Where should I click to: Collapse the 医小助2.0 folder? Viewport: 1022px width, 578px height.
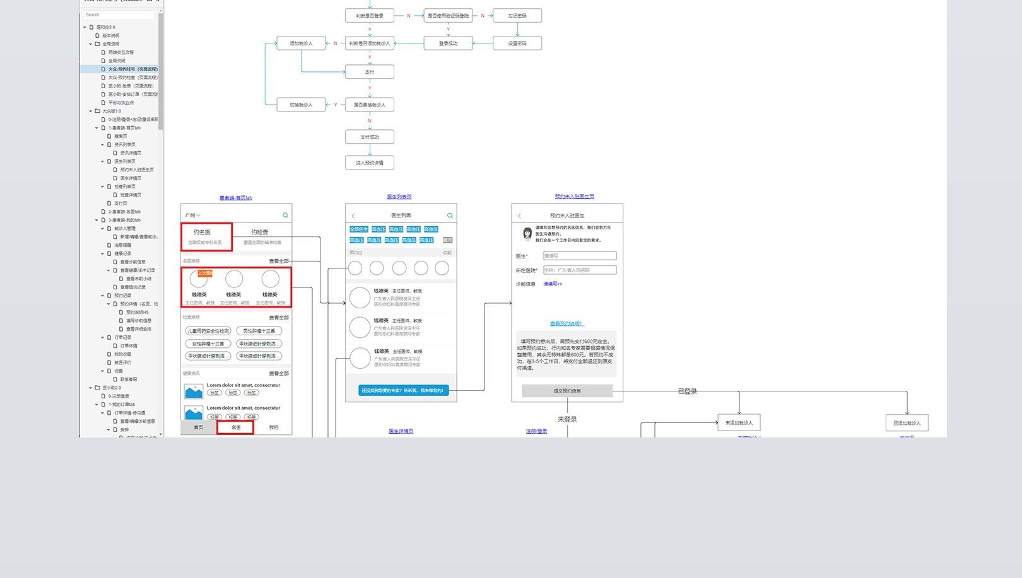(91, 388)
